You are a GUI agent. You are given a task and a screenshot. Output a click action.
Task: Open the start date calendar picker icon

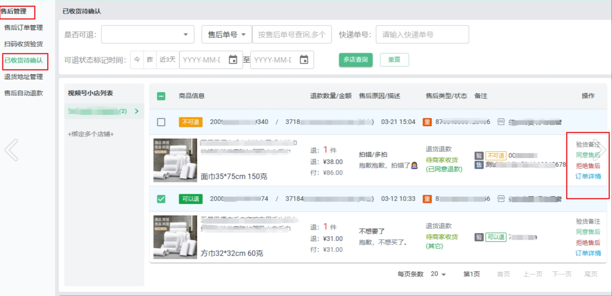coord(233,60)
